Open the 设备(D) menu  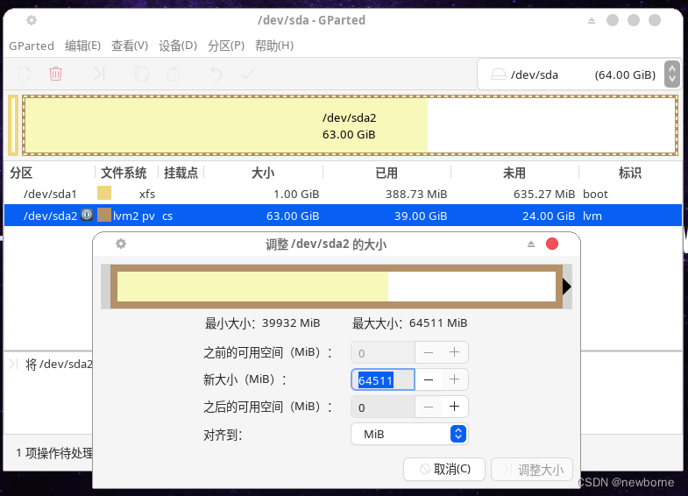(x=178, y=46)
